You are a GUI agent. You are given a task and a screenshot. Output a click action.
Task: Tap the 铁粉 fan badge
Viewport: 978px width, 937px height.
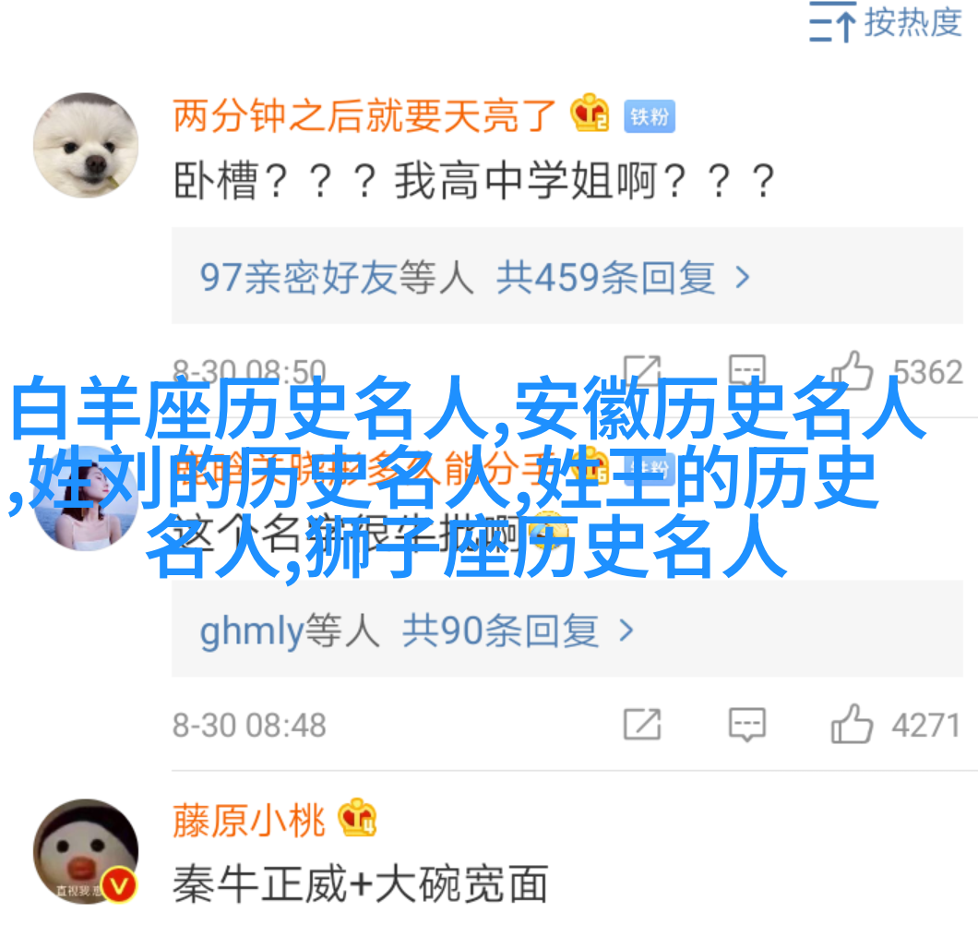coord(650,116)
